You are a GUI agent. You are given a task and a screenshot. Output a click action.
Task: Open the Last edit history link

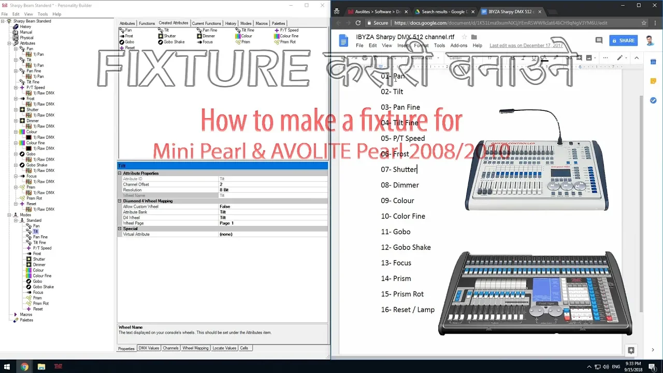click(526, 46)
